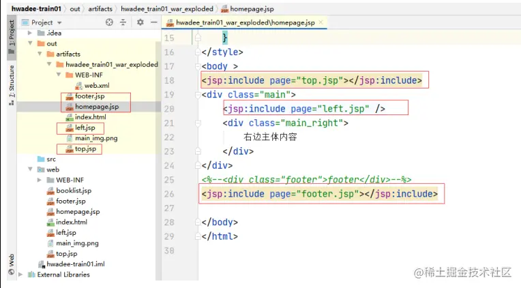
Task: Select index.html in the web folder
Action: click(72, 222)
